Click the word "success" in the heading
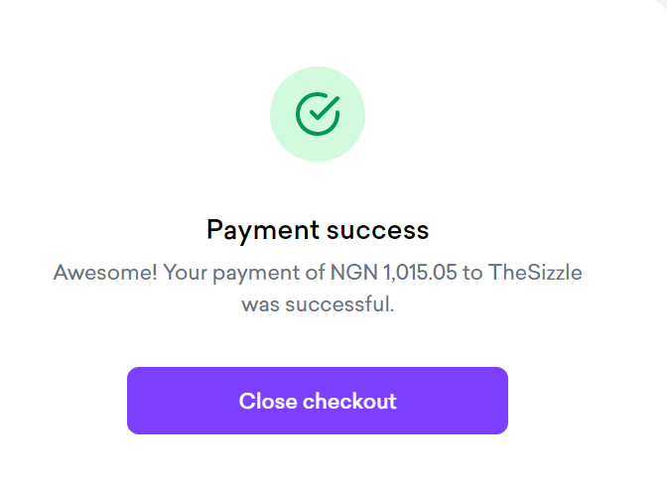This screenshot has width=667, height=480. pyautogui.click(x=377, y=230)
